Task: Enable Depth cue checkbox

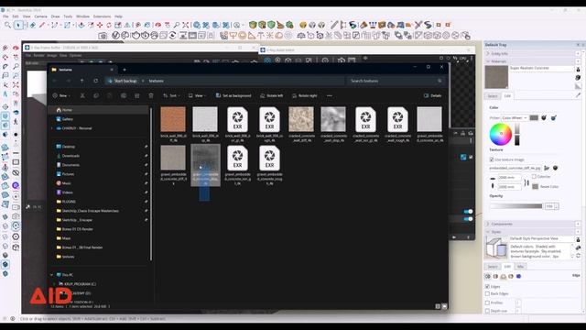Action: 487,311
